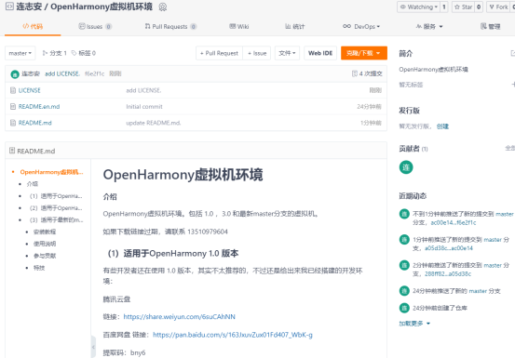Viewport: 515px width, 358px height.
Task: Expand 加载更多 recent activity
Action: click(414, 324)
